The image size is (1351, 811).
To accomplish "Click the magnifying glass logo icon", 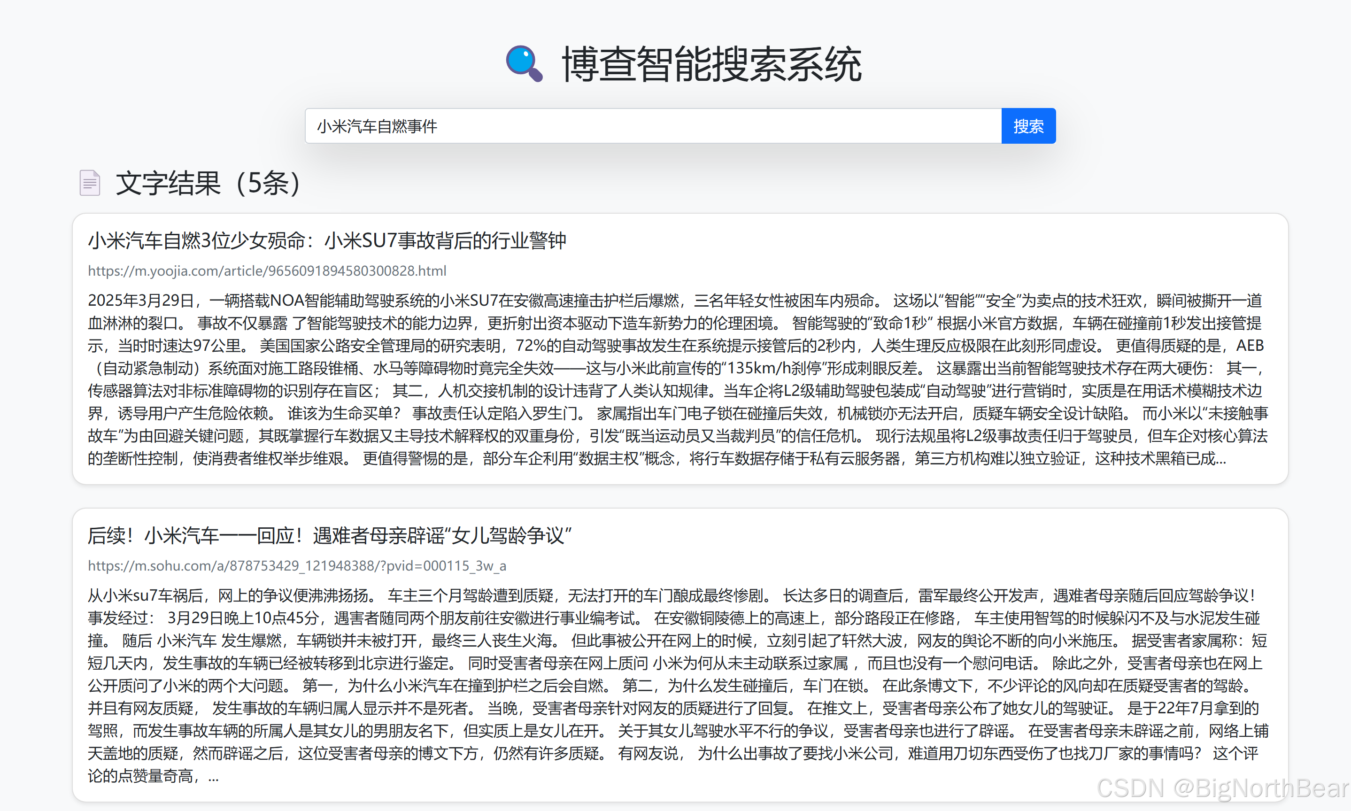I will pos(524,64).
